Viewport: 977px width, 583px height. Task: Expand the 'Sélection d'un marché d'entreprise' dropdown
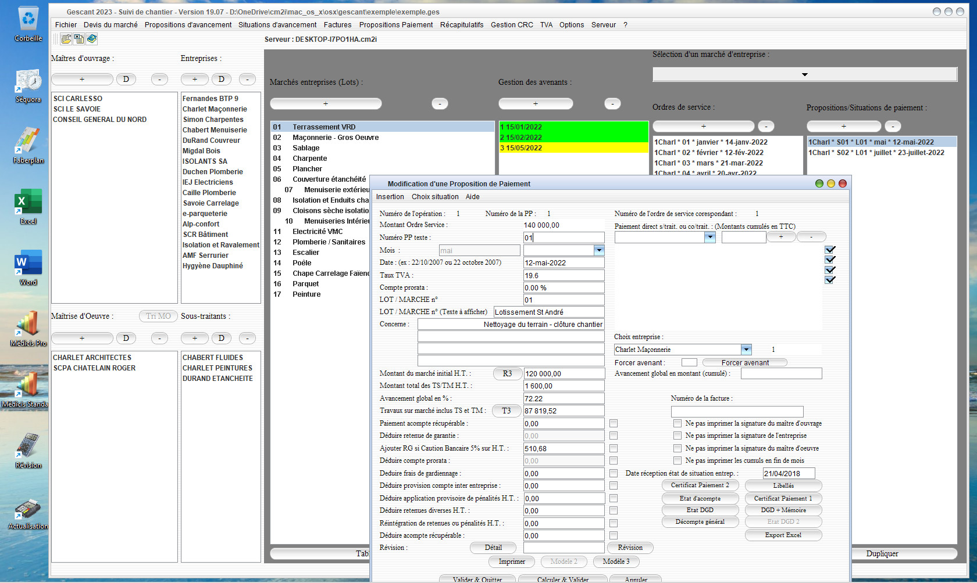(805, 74)
